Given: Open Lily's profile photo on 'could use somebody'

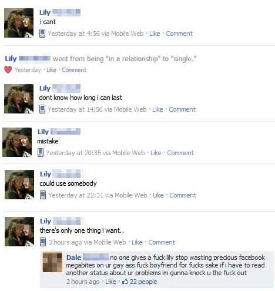Looking at the screenshot, I should pyautogui.click(x=19, y=185).
